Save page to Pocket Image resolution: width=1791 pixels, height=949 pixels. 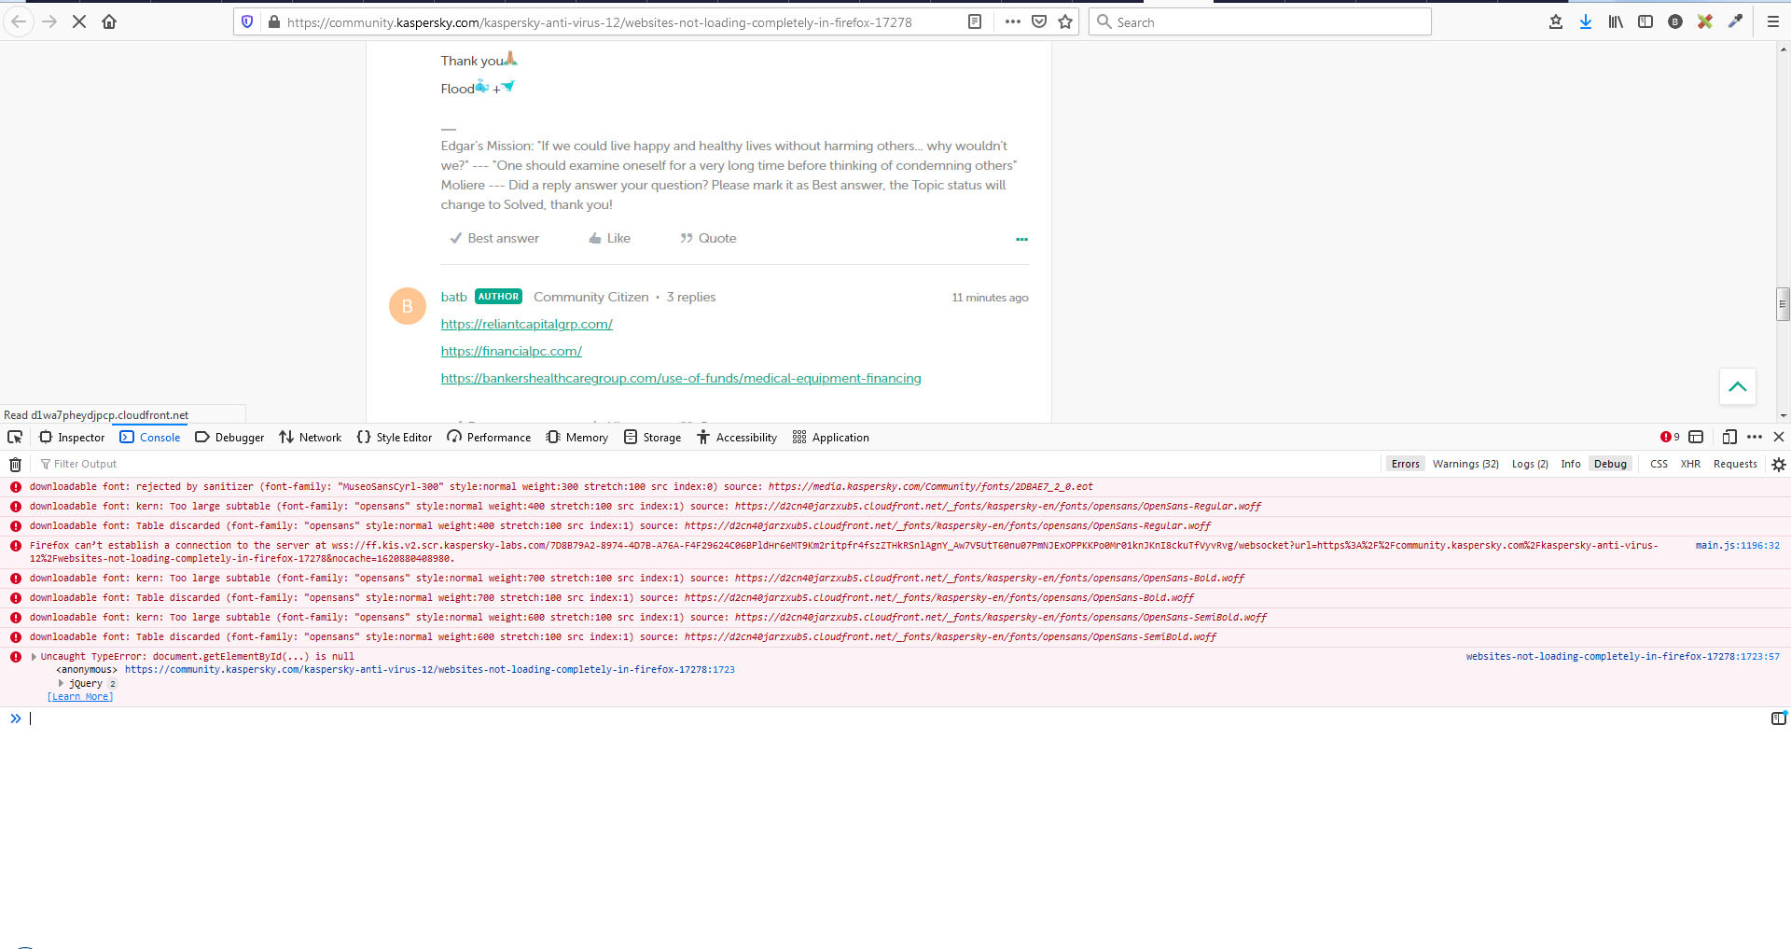click(x=1039, y=21)
